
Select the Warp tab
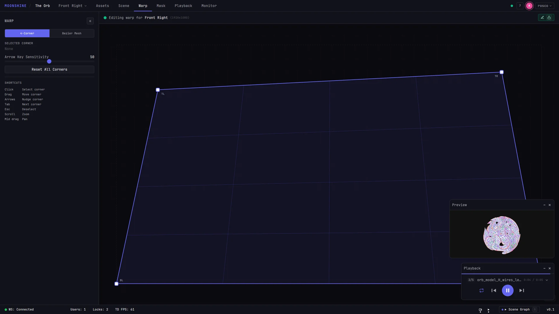(x=143, y=6)
